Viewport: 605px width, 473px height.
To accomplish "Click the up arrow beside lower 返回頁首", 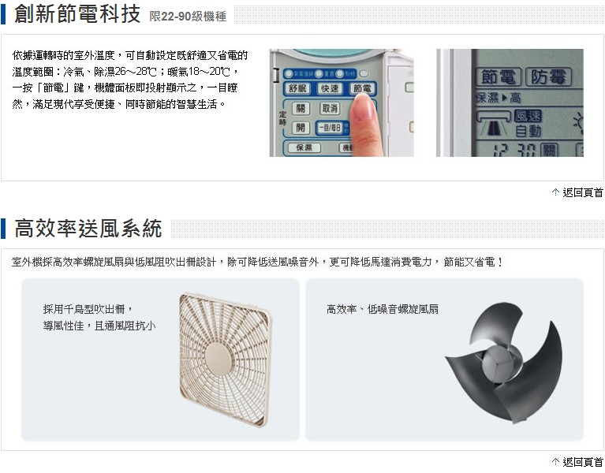I will click(x=555, y=461).
